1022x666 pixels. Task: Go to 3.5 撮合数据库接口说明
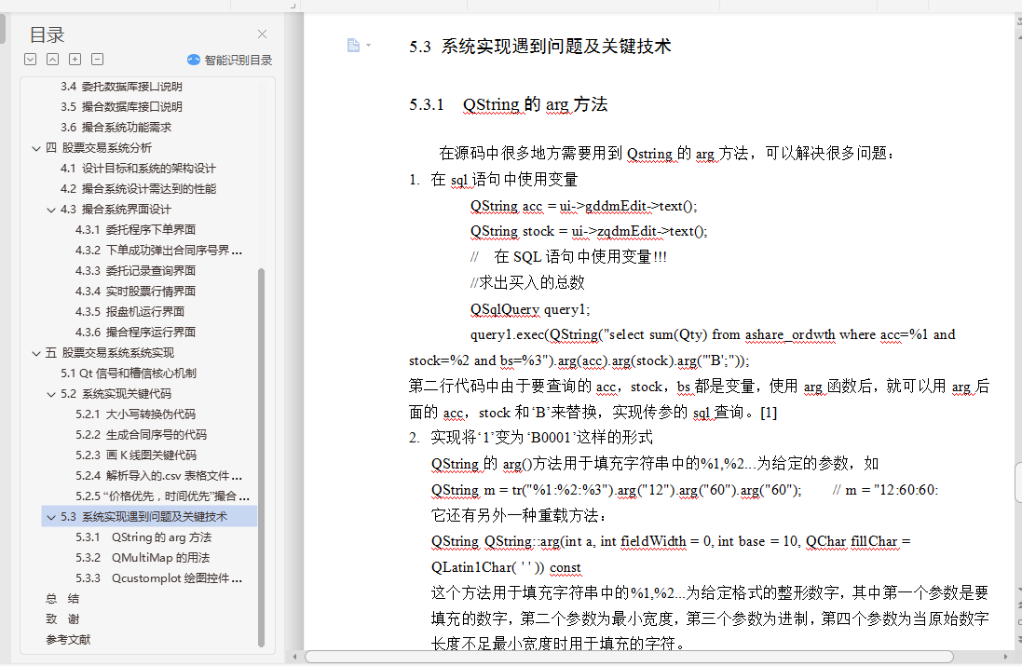(121, 107)
